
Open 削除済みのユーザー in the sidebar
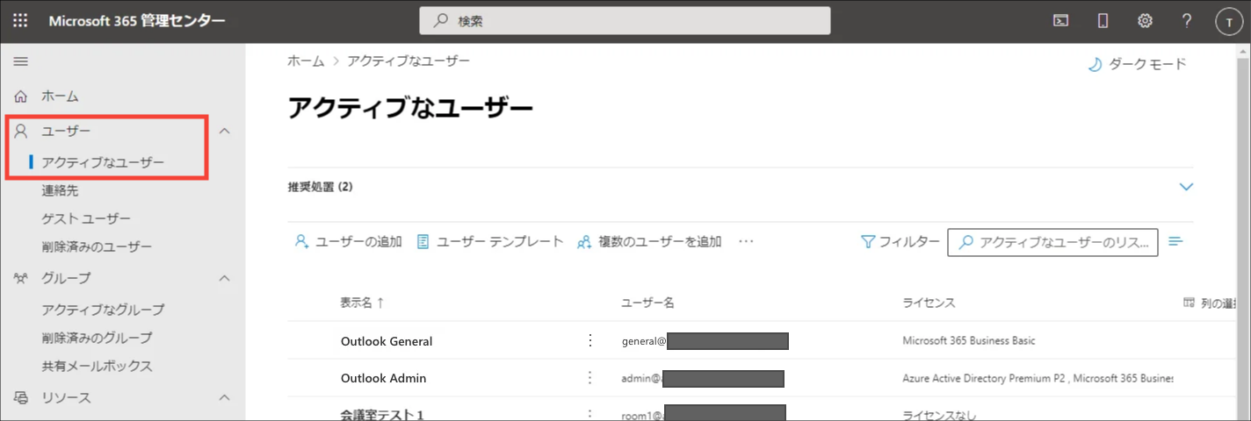point(97,246)
